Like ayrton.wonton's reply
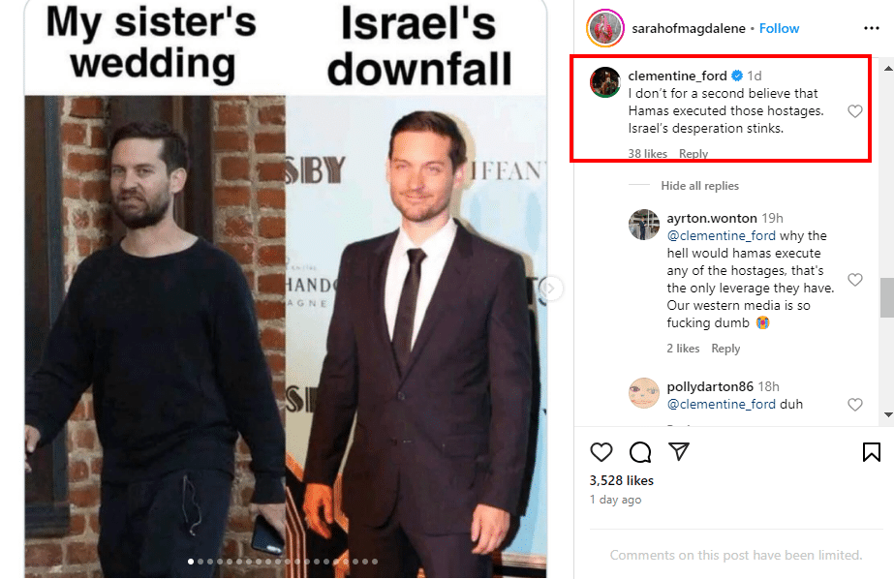The height and width of the screenshot is (579, 894). coord(854,279)
